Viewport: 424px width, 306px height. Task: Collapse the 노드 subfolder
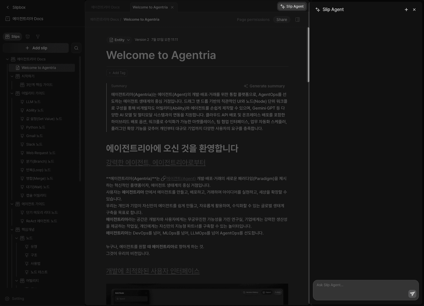[x=16, y=238]
